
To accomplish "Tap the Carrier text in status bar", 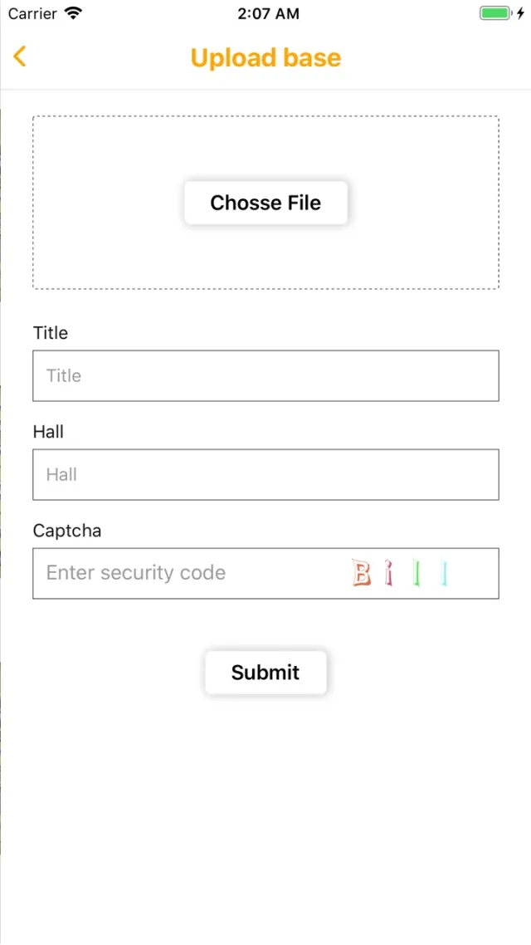I will click(x=32, y=13).
